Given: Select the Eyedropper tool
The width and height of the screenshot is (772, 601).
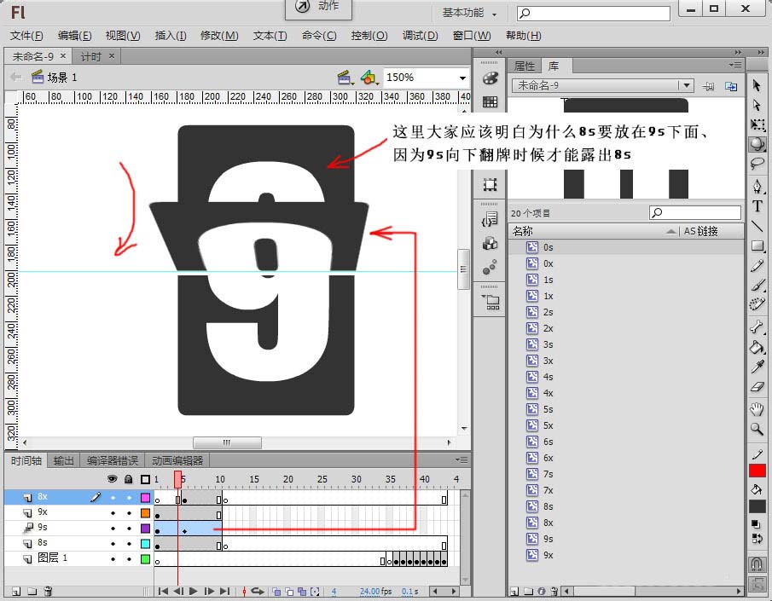Looking at the screenshot, I should pos(757,367).
